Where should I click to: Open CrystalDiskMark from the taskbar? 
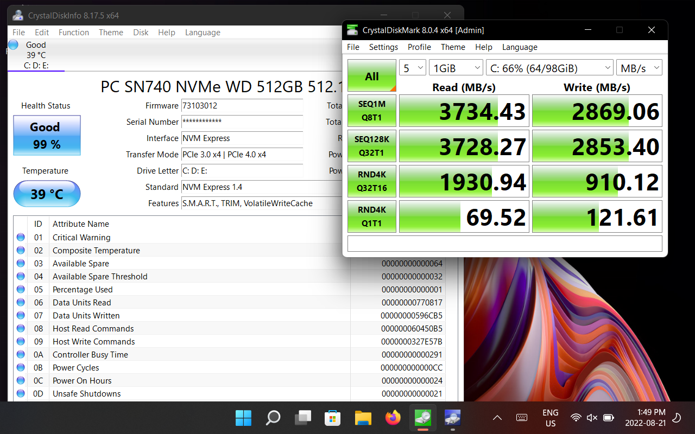(422, 418)
